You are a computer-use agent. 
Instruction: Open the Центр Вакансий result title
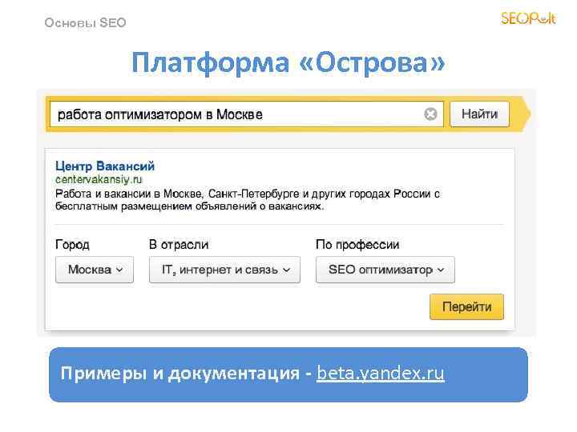pos(105,166)
